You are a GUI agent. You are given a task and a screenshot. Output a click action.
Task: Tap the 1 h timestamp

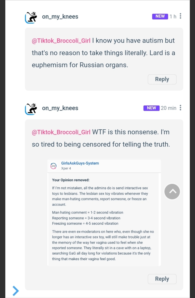[173, 16]
